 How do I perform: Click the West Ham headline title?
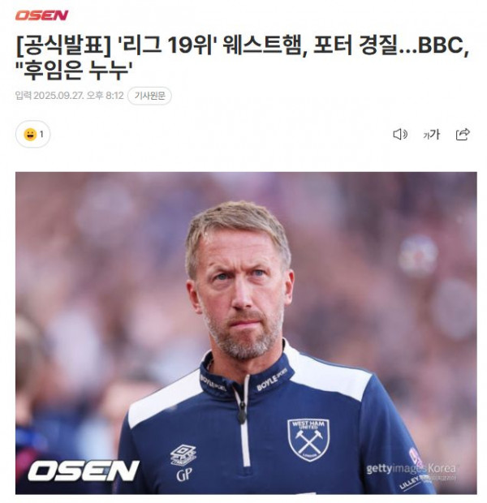(243, 58)
